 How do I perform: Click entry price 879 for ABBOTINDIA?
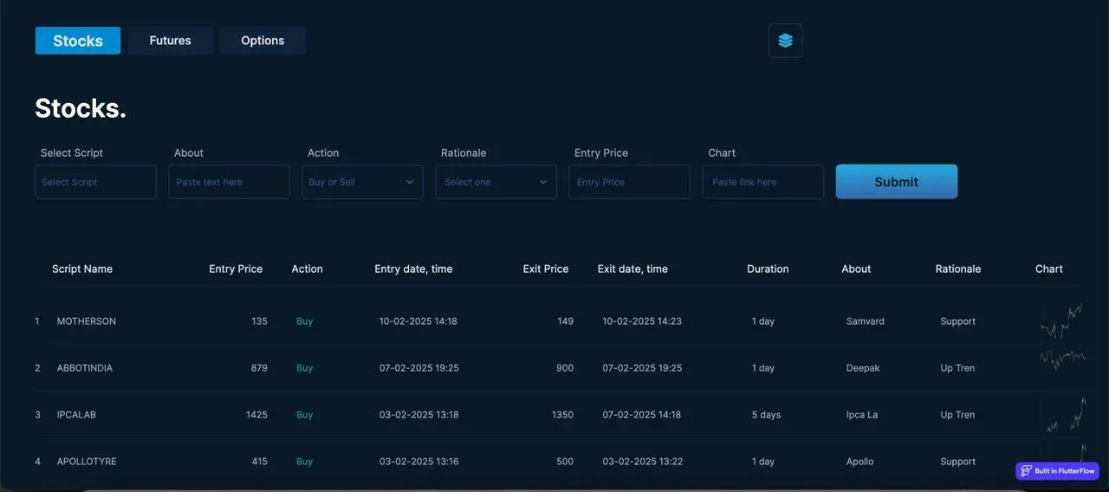pos(259,368)
